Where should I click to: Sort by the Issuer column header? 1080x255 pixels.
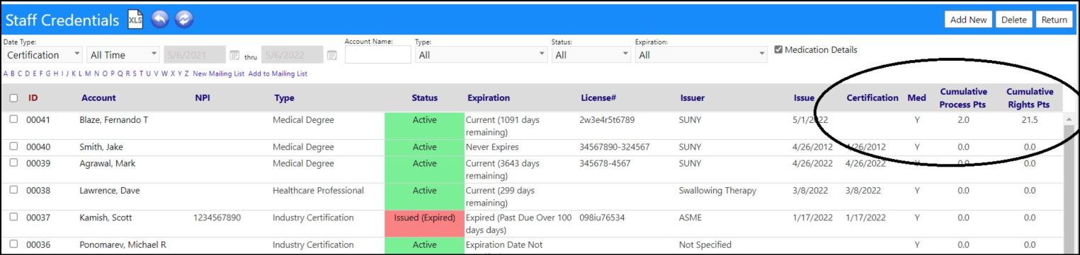(693, 98)
